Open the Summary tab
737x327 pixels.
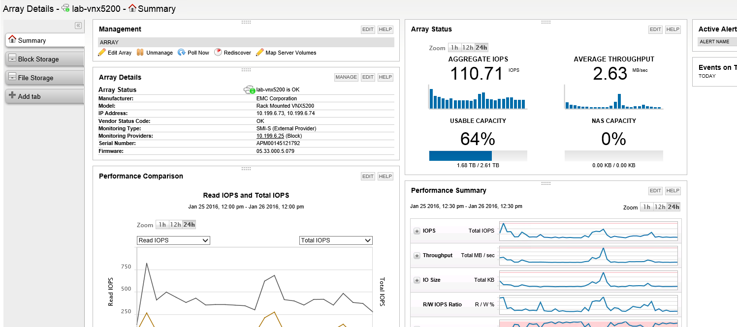[45, 40]
